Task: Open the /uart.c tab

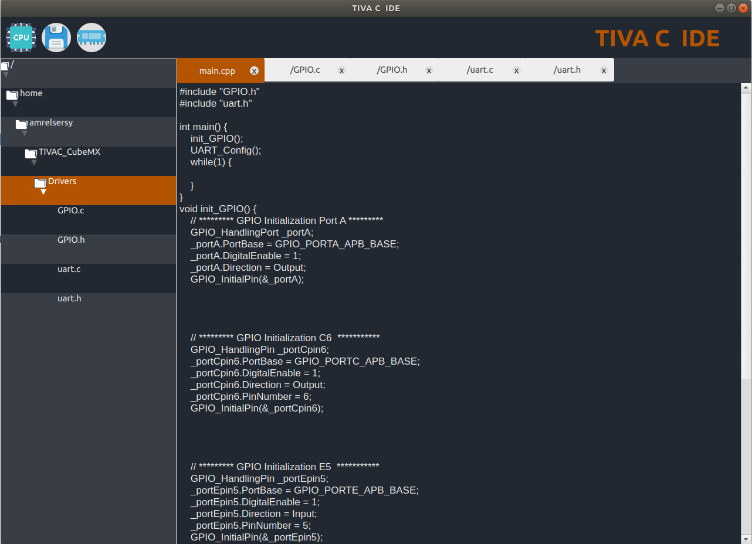Action: 480,69
